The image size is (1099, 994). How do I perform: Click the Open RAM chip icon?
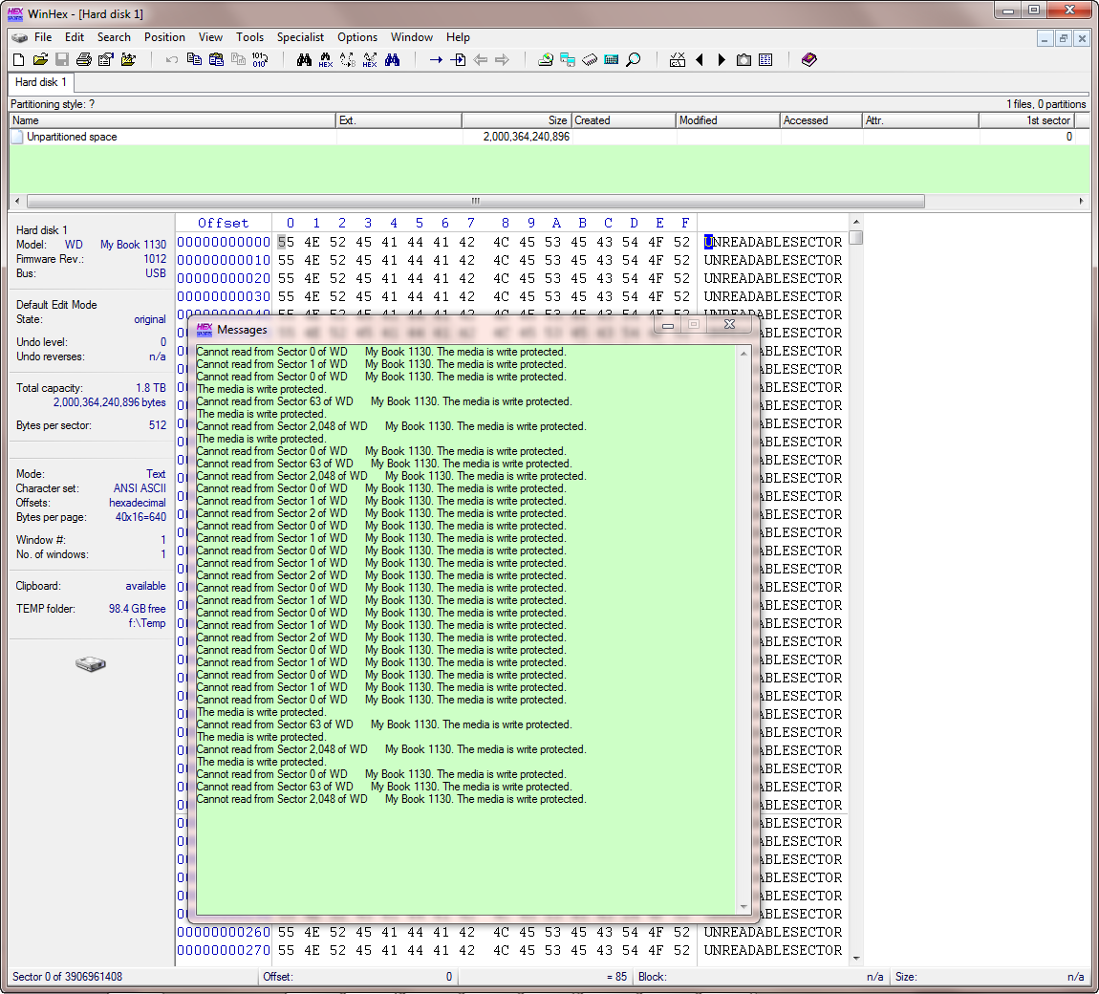(591, 60)
